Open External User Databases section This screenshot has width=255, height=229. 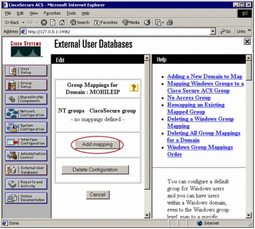tap(26, 170)
